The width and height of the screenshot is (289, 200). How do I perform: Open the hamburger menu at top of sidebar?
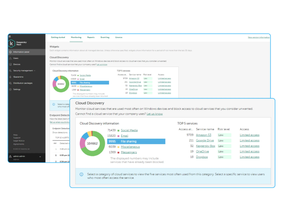click(10, 36)
